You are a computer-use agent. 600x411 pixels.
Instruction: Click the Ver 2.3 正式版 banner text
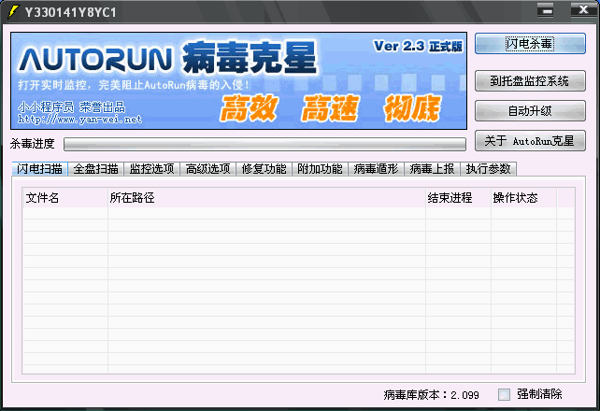coord(419,47)
